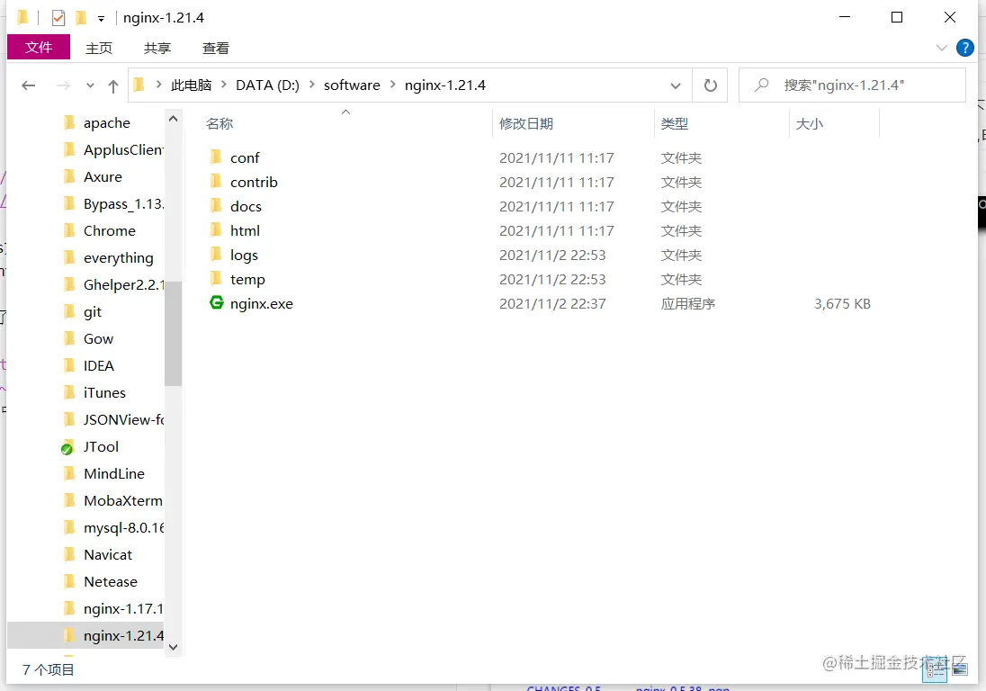Click the 2021/11/2 22:37 date cell
This screenshot has width=986, height=691.
[552, 304]
